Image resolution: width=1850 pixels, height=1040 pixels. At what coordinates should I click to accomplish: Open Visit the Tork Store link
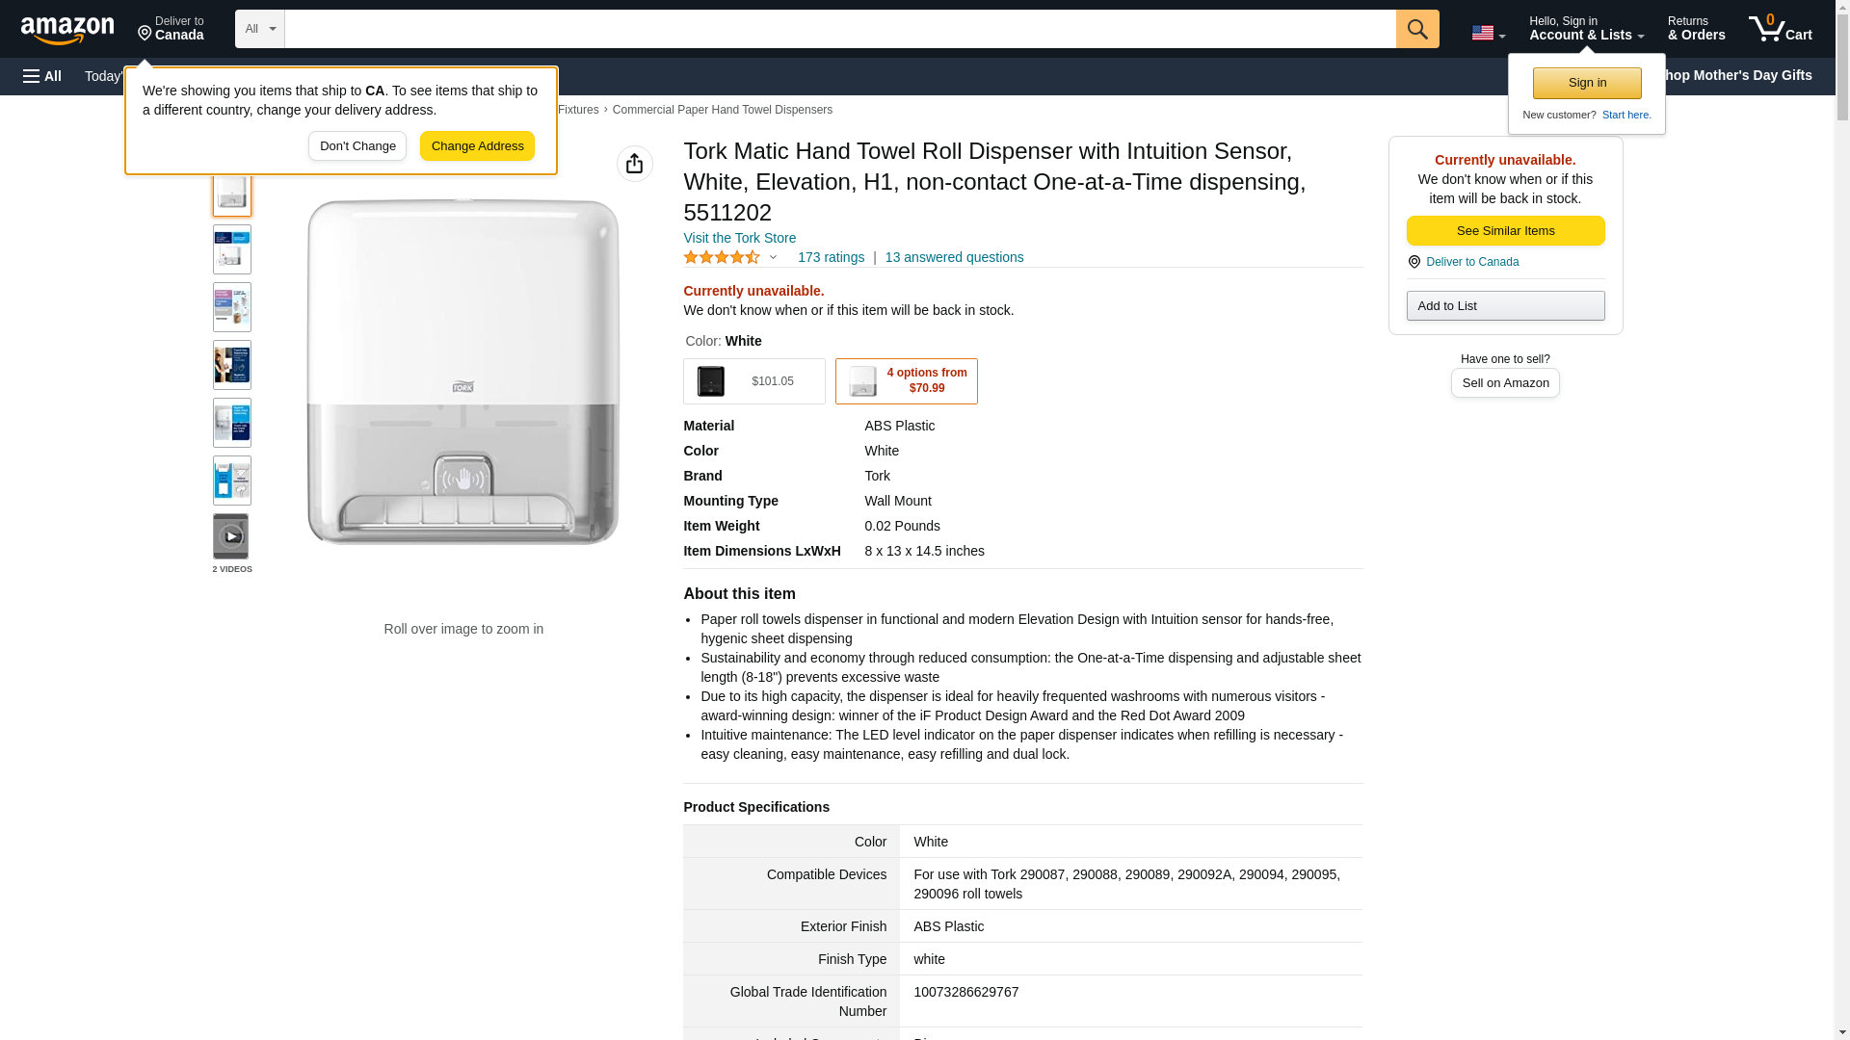click(x=739, y=238)
